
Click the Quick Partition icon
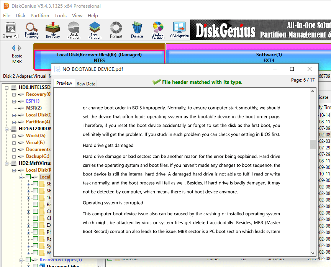[x=74, y=30]
